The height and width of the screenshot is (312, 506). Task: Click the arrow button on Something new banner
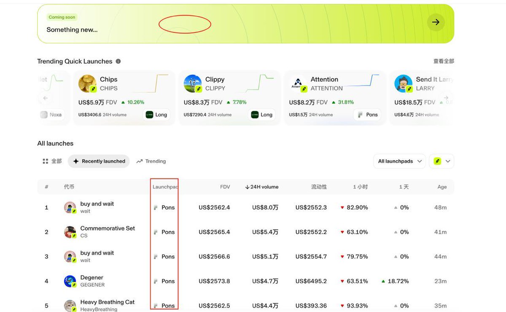point(436,22)
